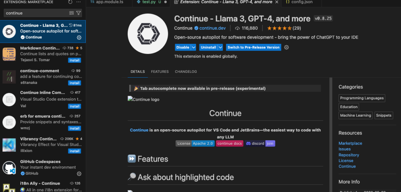
Task: Select the continue-comment extension icon
Action: pos(9,77)
